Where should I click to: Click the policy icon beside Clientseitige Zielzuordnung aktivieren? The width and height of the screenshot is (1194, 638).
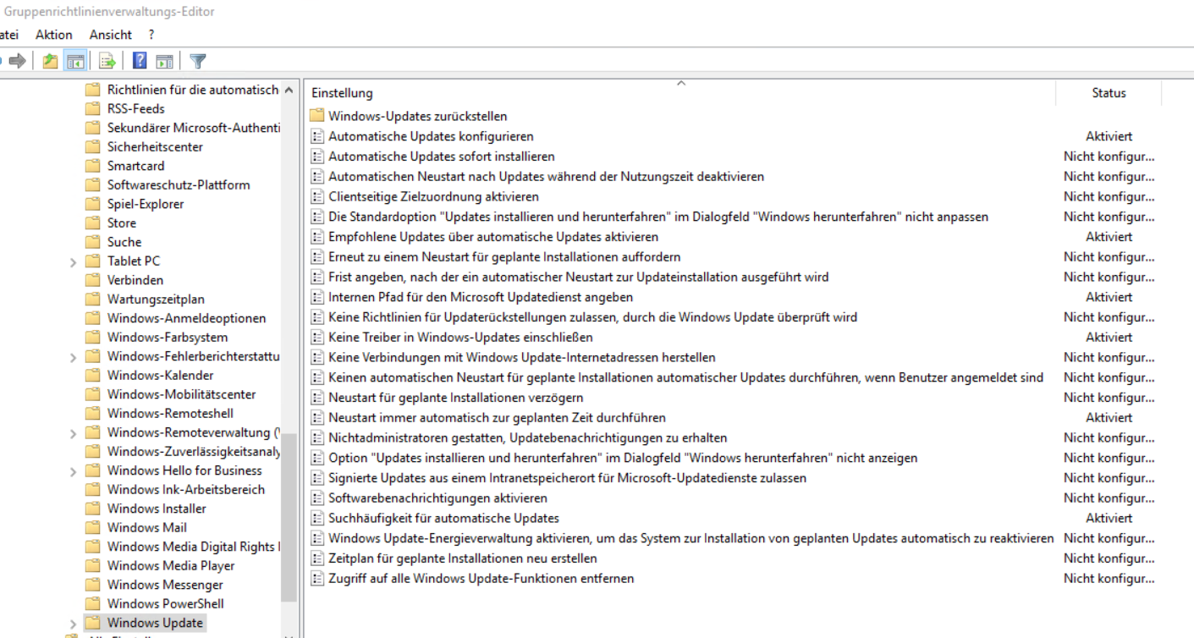pyautogui.click(x=317, y=196)
